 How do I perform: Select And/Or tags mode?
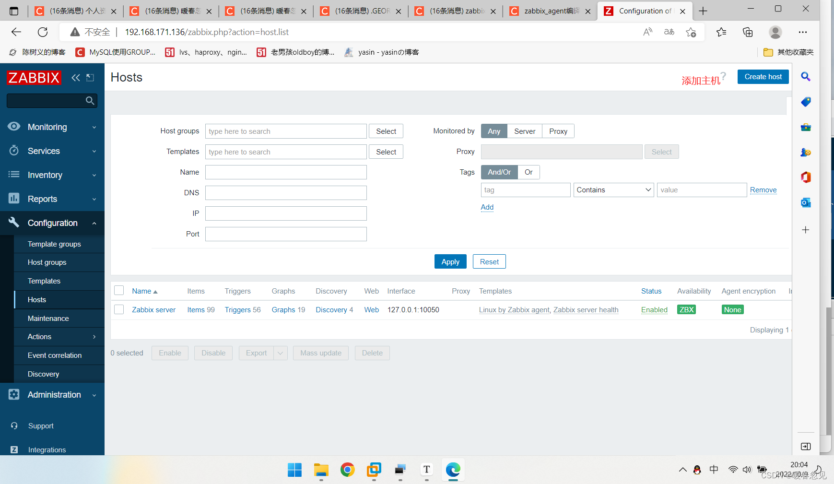coord(499,172)
